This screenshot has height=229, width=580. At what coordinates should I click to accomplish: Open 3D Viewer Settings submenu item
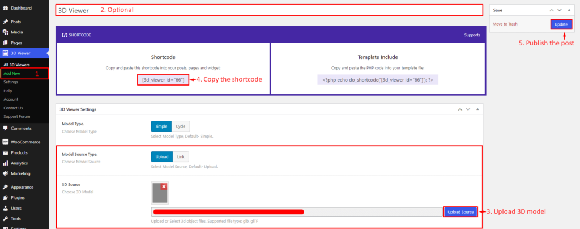[x=11, y=82]
